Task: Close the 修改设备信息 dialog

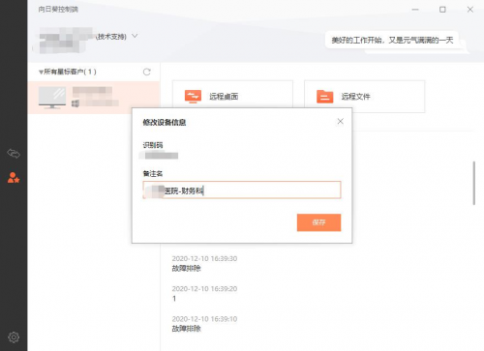Action: (x=340, y=121)
